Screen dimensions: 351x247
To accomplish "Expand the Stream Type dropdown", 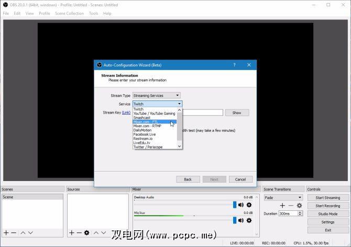I will [x=156, y=95].
